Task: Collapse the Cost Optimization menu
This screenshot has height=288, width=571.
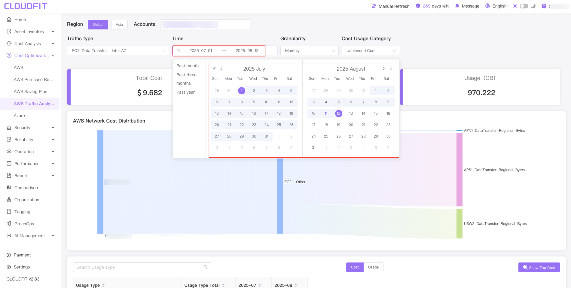Action: coord(53,56)
